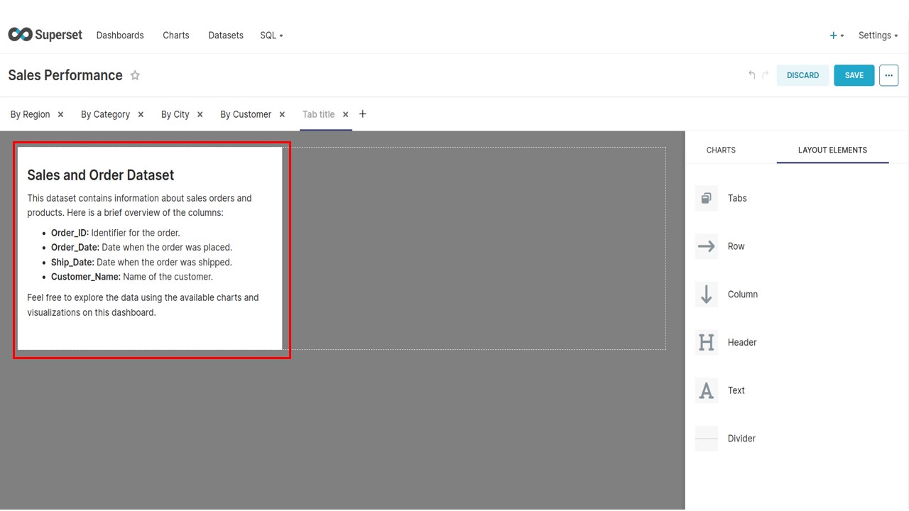Image resolution: width=909 pixels, height=511 pixels.
Task: Close the Tab title tab
Action: pyautogui.click(x=345, y=114)
